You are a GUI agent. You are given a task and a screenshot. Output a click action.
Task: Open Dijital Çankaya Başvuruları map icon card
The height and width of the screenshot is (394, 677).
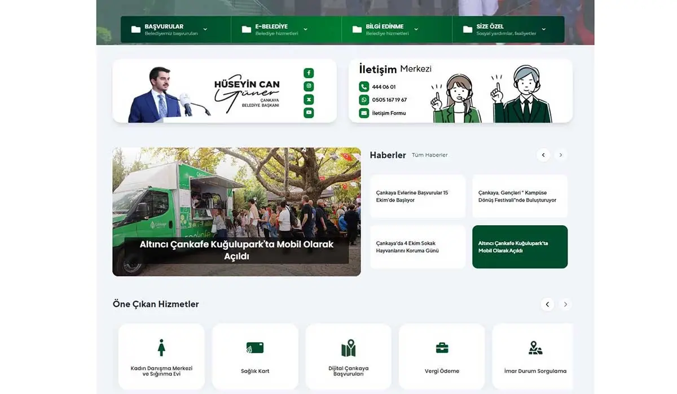348,356
